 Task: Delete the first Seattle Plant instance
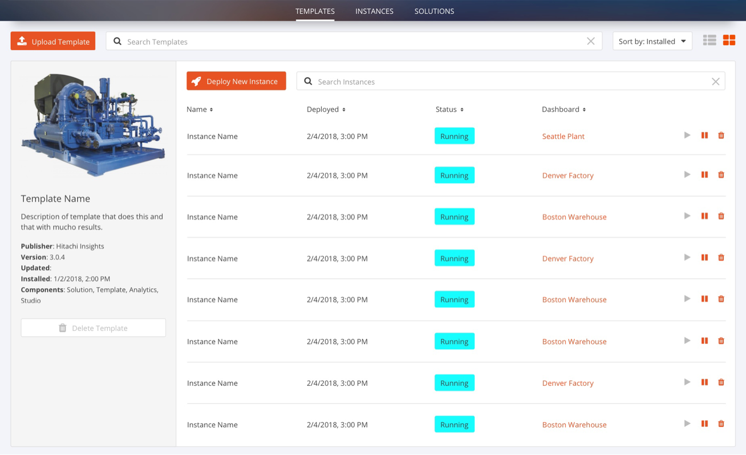tap(721, 135)
